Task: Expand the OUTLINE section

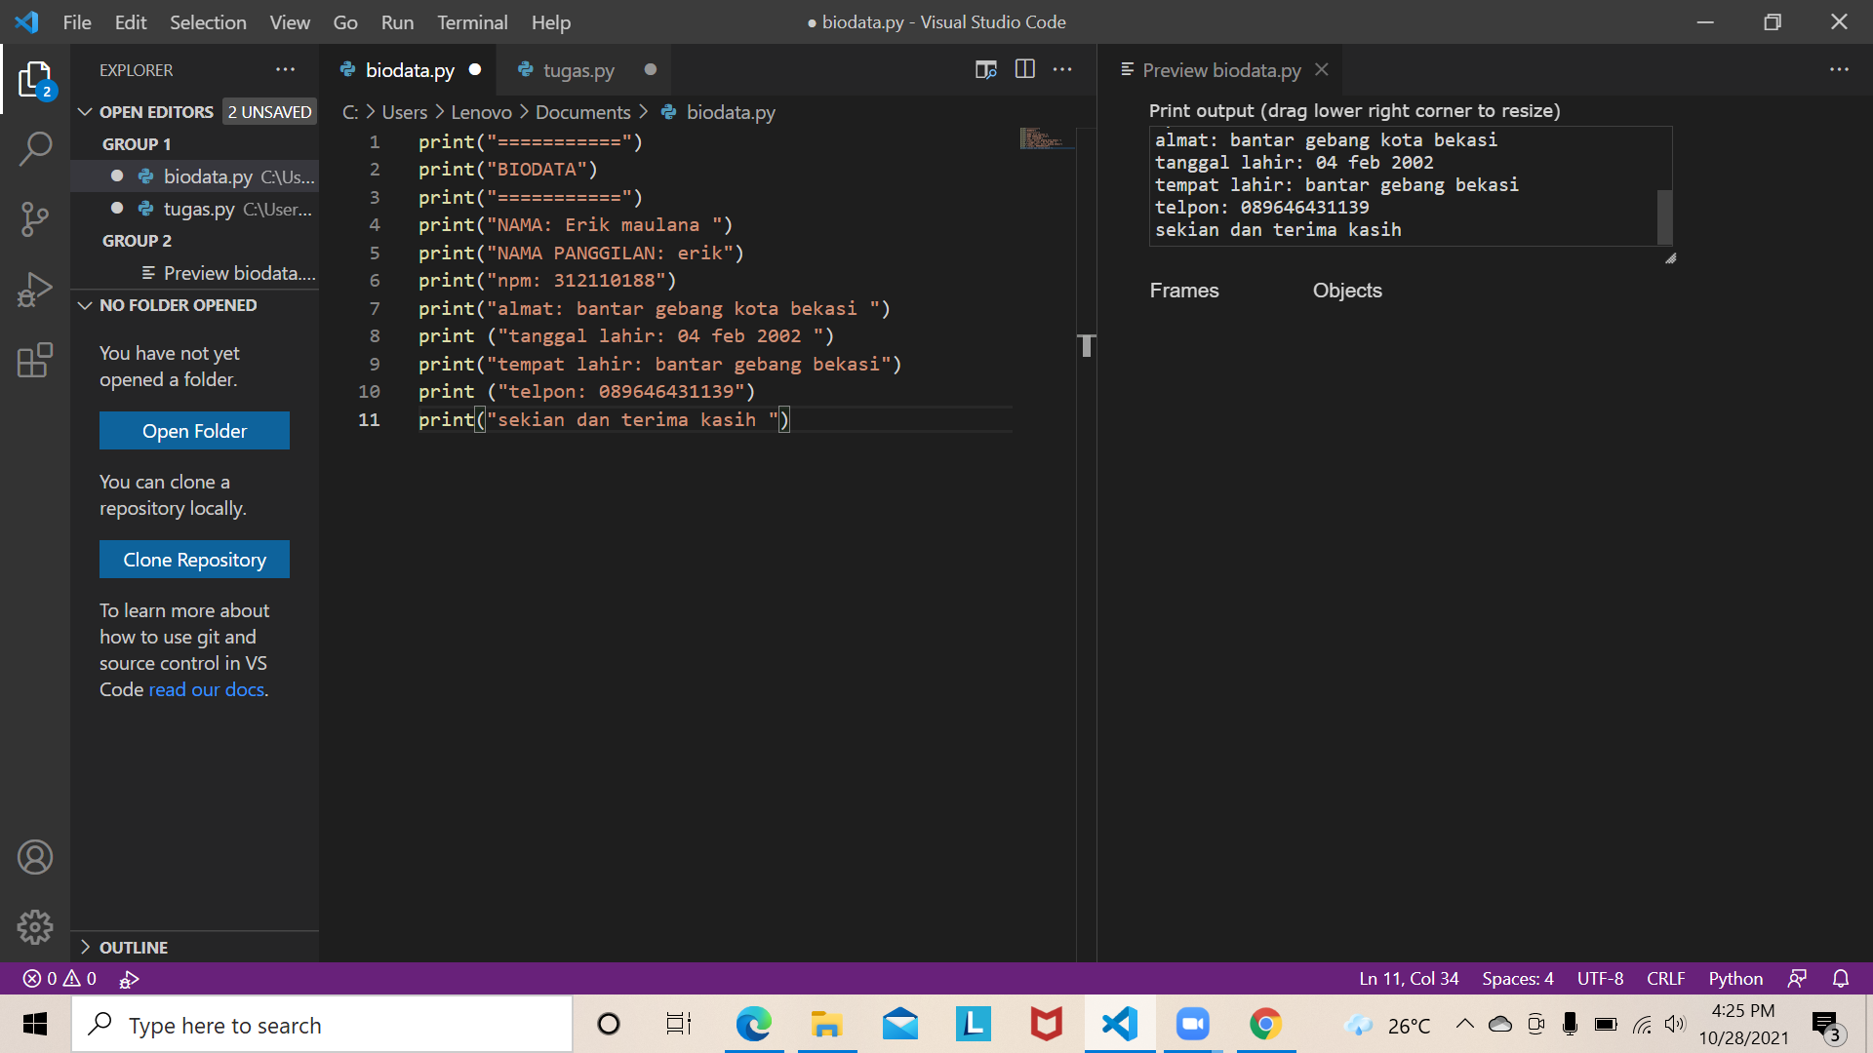Action: 84,947
